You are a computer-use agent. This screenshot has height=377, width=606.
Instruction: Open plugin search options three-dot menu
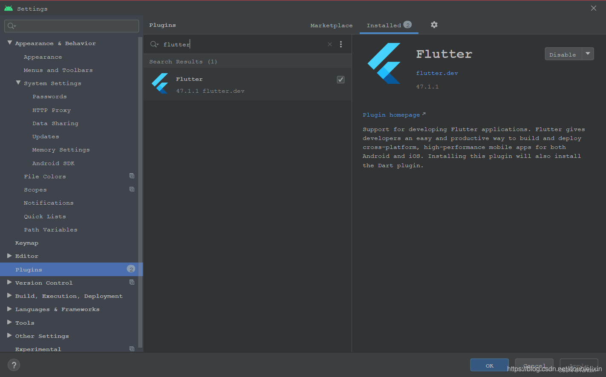(341, 44)
